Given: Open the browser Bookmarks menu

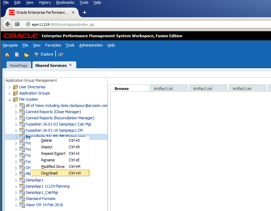Looking at the screenshot, I should coord(65,3).
